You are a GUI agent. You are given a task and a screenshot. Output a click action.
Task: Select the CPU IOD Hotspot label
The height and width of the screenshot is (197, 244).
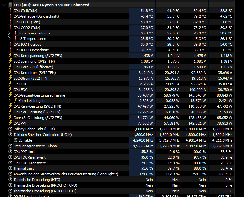[27, 44]
